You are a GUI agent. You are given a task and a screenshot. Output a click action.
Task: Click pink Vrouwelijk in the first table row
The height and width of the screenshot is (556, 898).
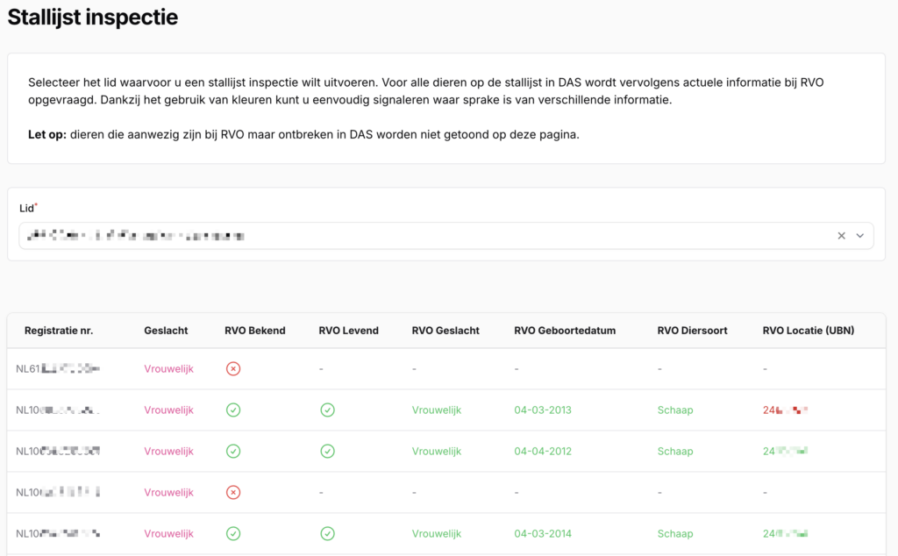pyautogui.click(x=168, y=369)
